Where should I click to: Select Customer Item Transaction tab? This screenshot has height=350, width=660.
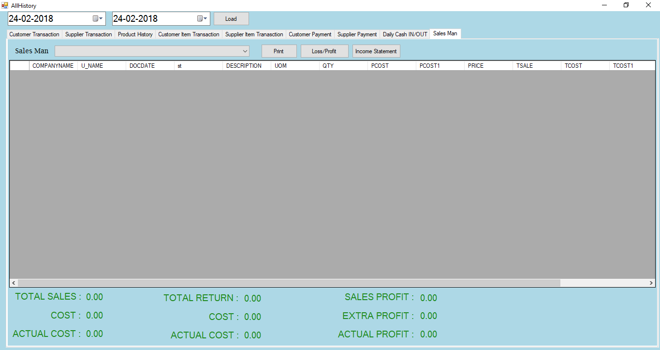[189, 34]
